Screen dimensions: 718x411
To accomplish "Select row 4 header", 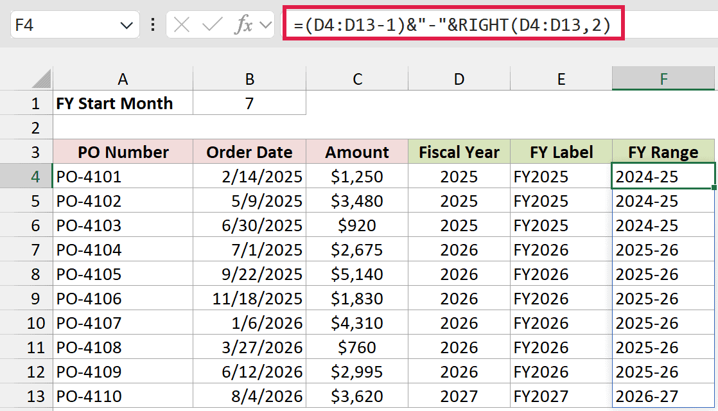I will [x=26, y=176].
